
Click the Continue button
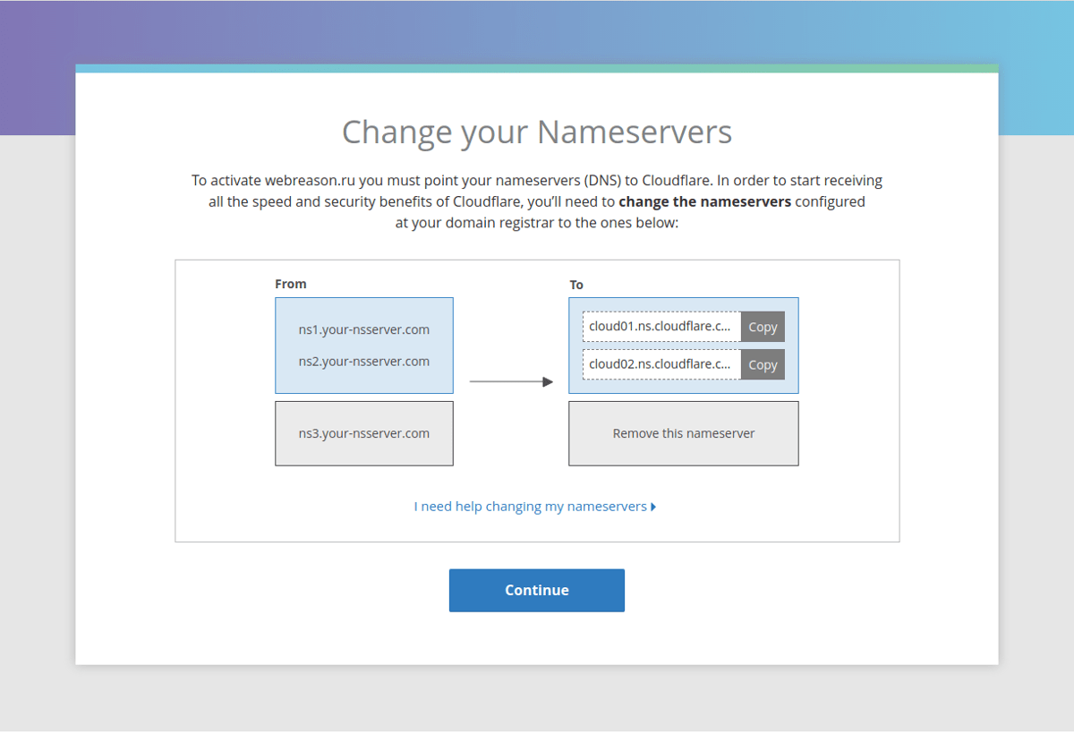pos(537,591)
